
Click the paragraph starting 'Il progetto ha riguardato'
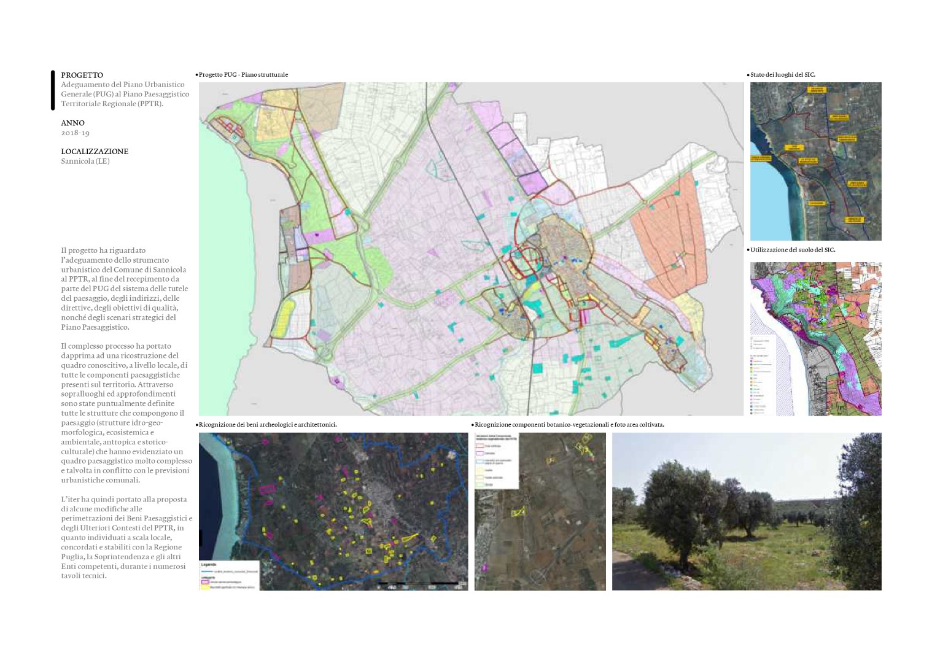tap(125, 289)
